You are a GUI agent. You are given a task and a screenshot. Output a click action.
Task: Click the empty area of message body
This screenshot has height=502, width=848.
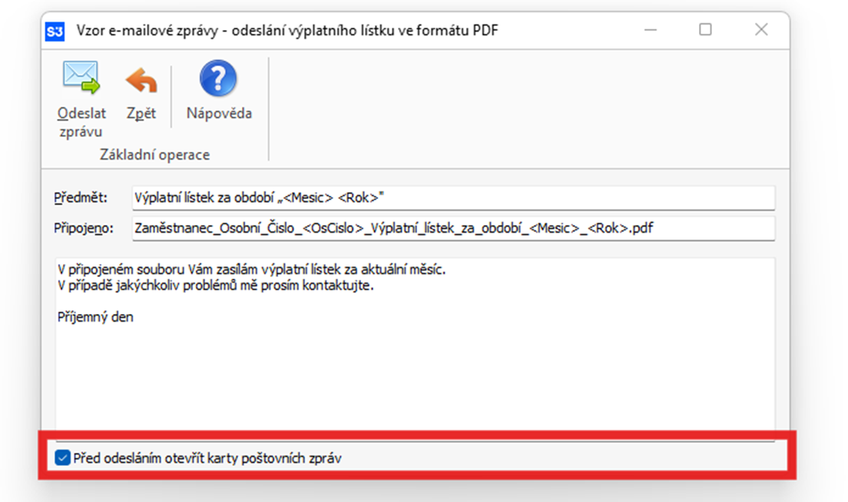[415, 376]
